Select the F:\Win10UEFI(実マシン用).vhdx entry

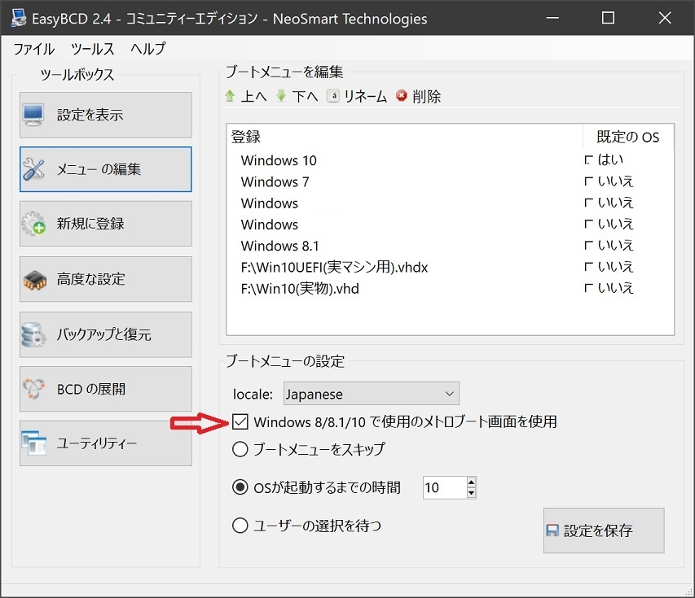(334, 267)
